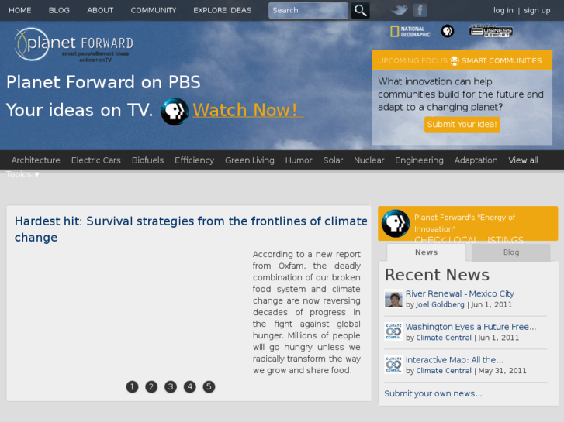
Task: Open Washington Eyes a Future Free article
Action: 470,327
